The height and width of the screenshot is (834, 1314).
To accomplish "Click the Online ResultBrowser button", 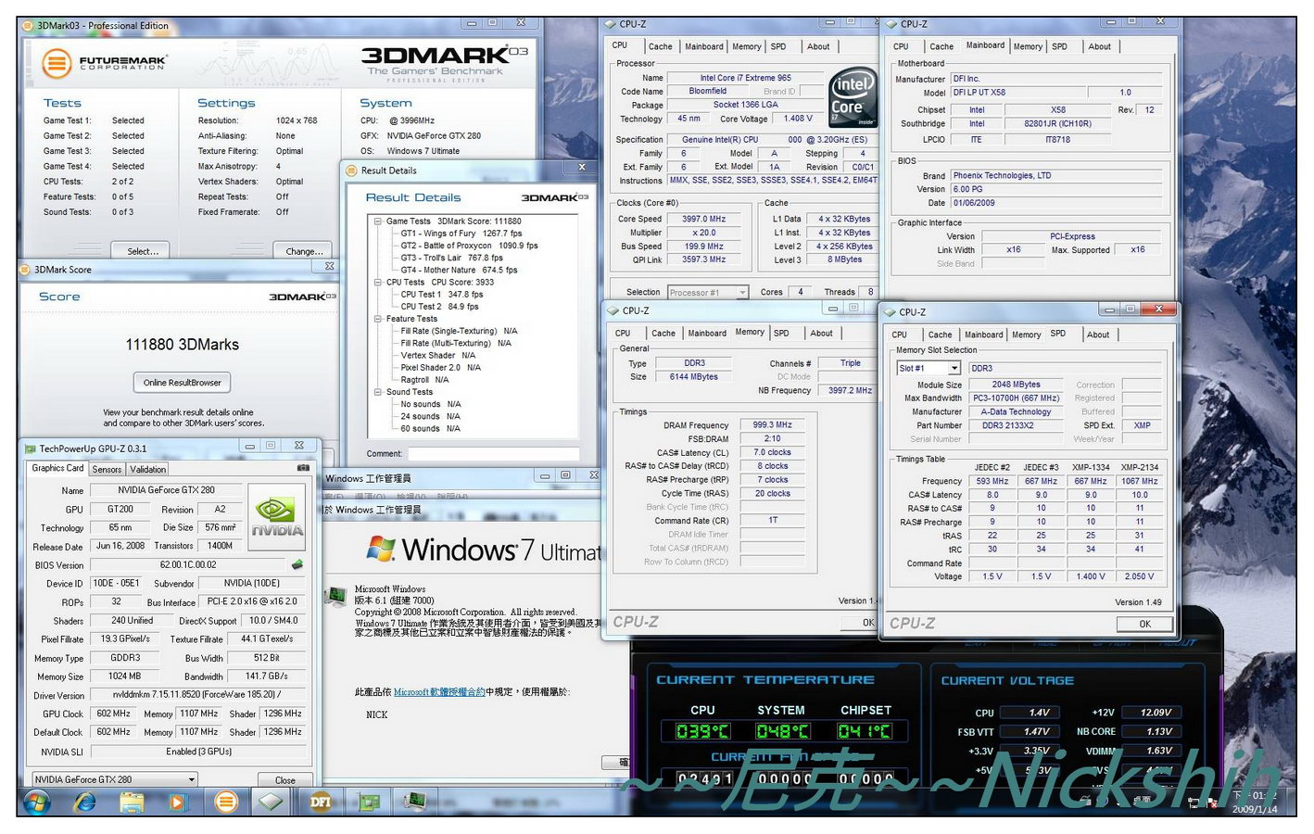I will tap(182, 383).
